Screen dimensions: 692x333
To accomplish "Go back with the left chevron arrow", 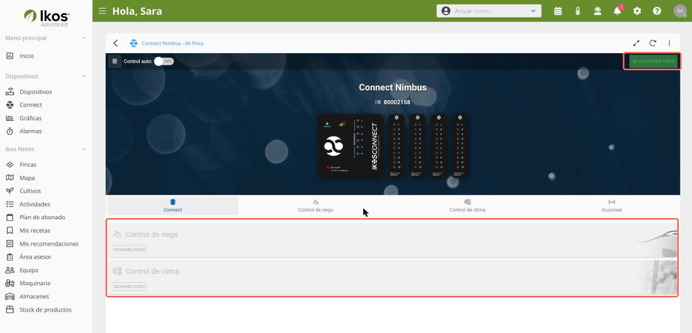I will (x=116, y=43).
